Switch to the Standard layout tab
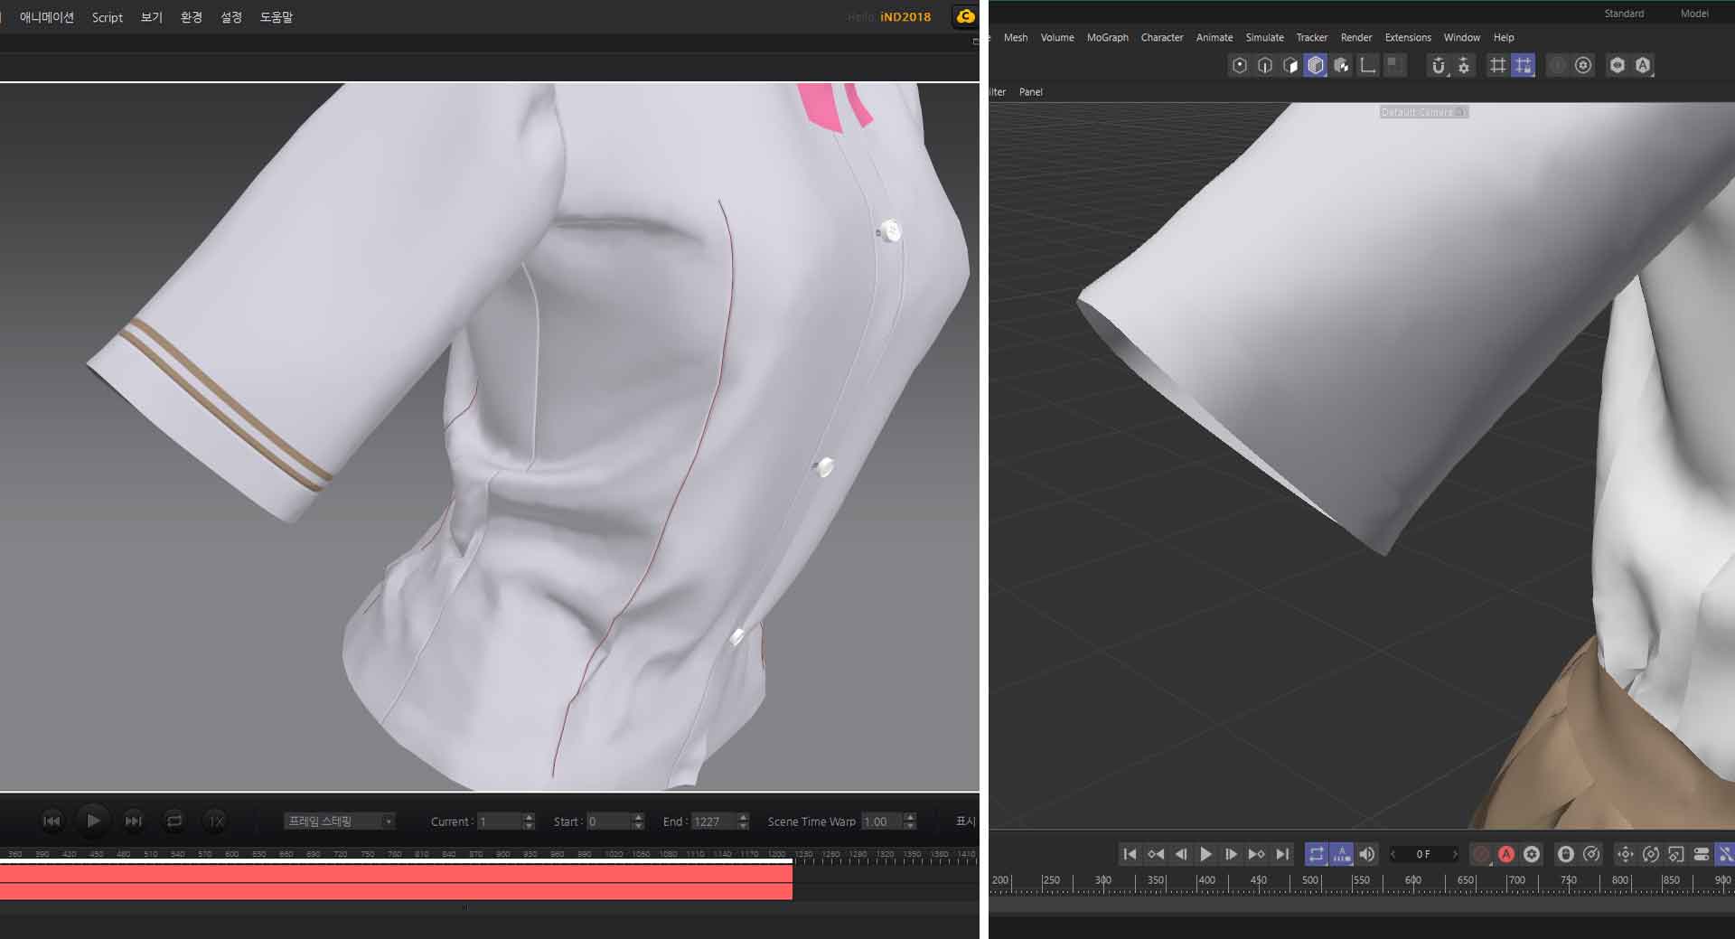 pyautogui.click(x=1624, y=14)
